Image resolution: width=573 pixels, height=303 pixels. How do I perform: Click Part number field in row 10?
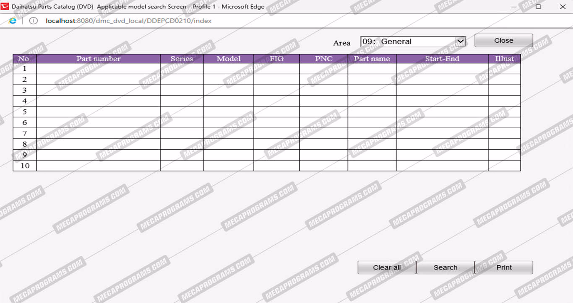[98, 166]
